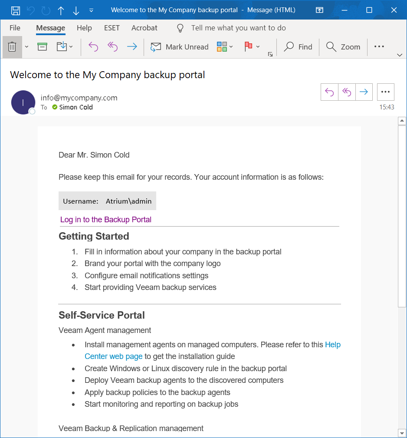Go to the previous item with the up arrow
Viewport: 407px width, 438px height.
pyautogui.click(x=61, y=10)
